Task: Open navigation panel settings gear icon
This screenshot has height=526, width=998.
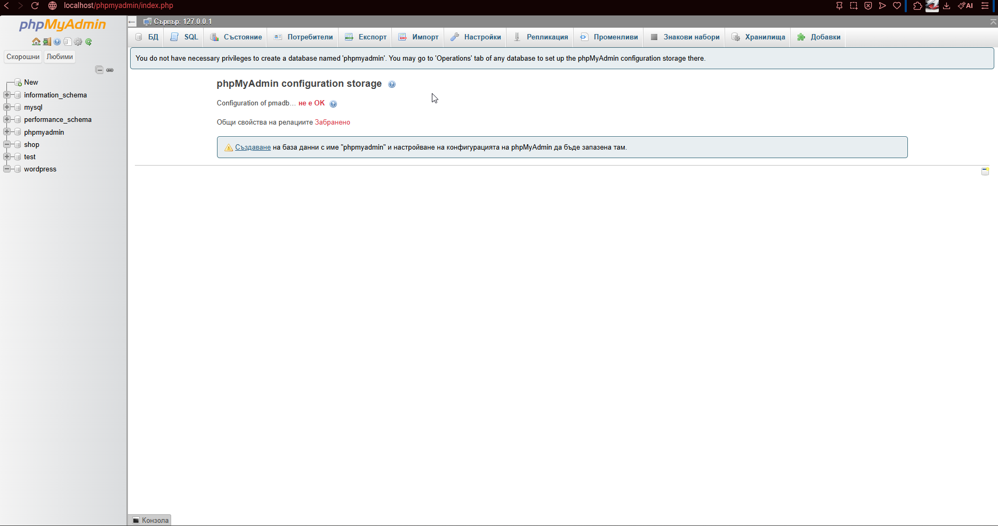Action: pyautogui.click(x=78, y=42)
